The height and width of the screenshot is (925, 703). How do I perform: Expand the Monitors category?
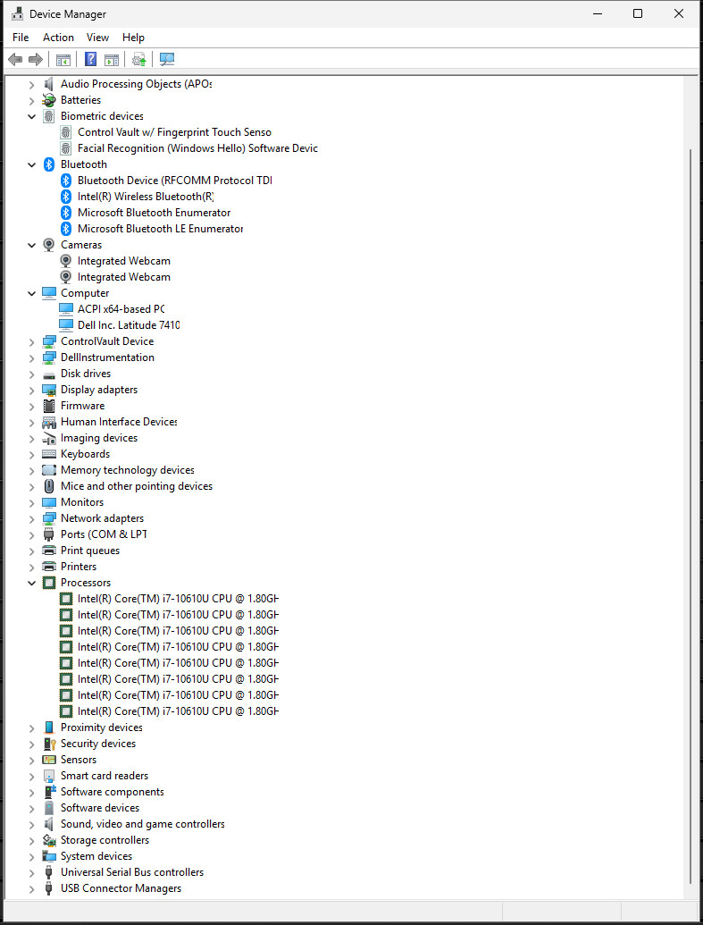click(32, 502)
